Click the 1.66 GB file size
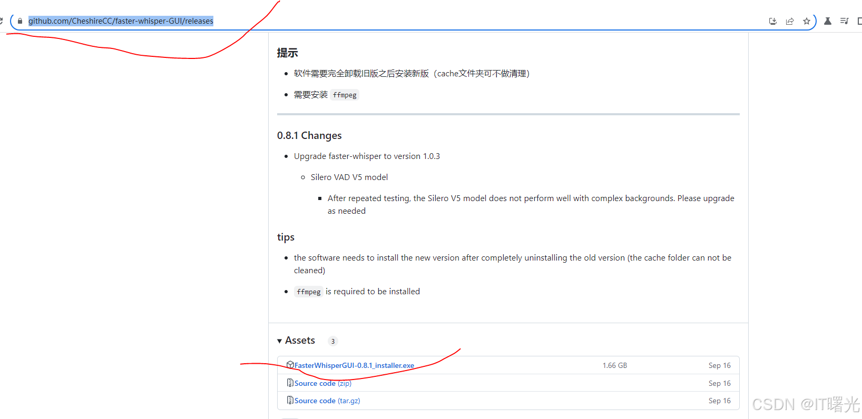Viewport: 862px width, 419px height. click(x=615, y=365)
